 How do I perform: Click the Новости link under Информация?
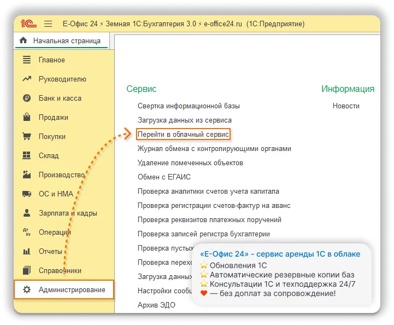pyautogui.click(x=346, y=106)
